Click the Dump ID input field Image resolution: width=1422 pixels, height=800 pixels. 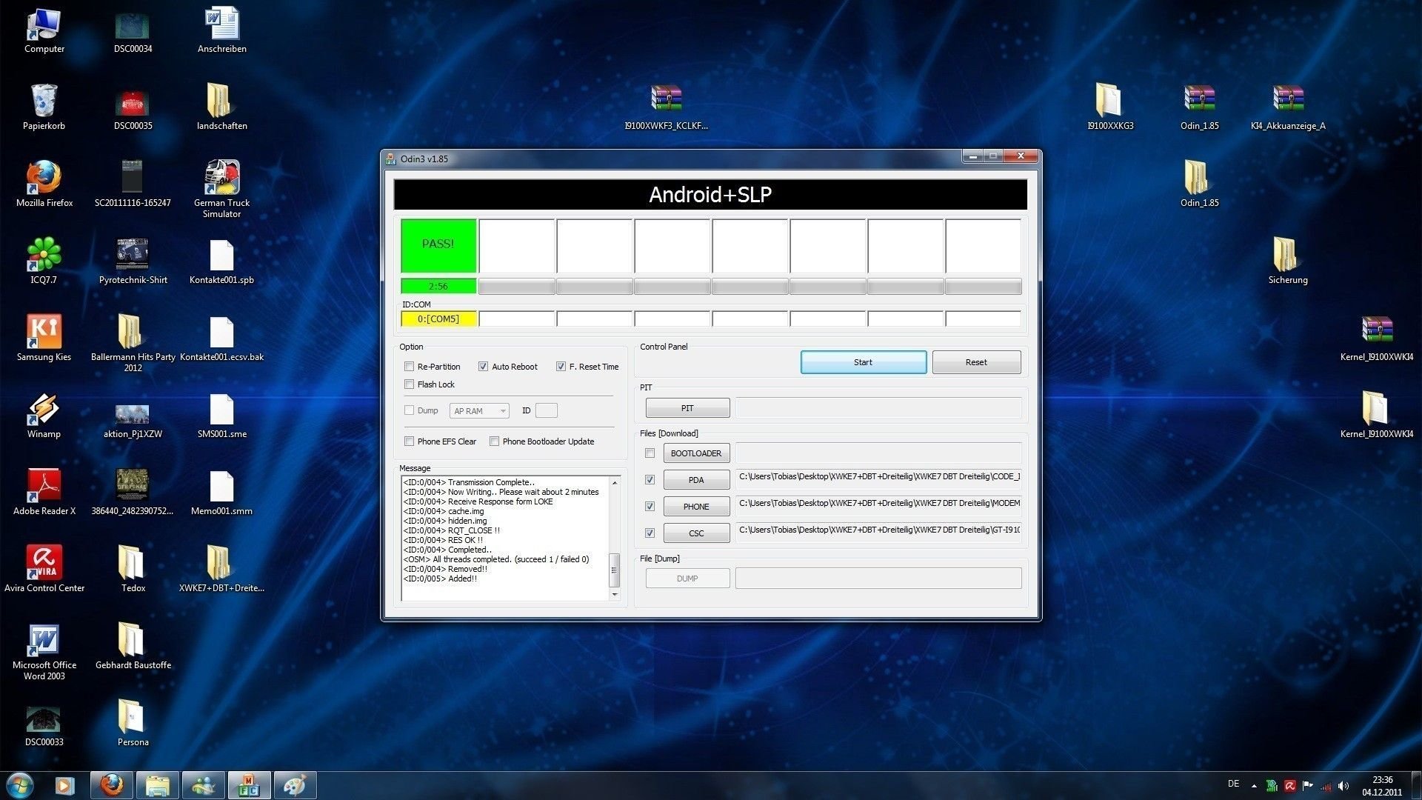(x=547, y=410)
